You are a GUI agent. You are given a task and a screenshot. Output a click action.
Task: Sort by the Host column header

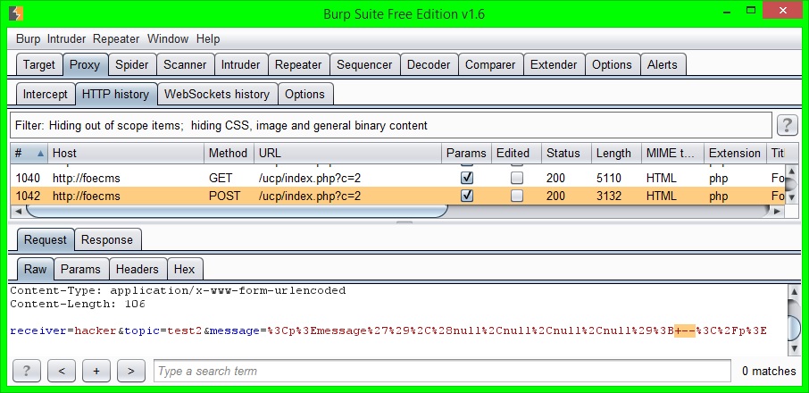[x=126, y=153]
